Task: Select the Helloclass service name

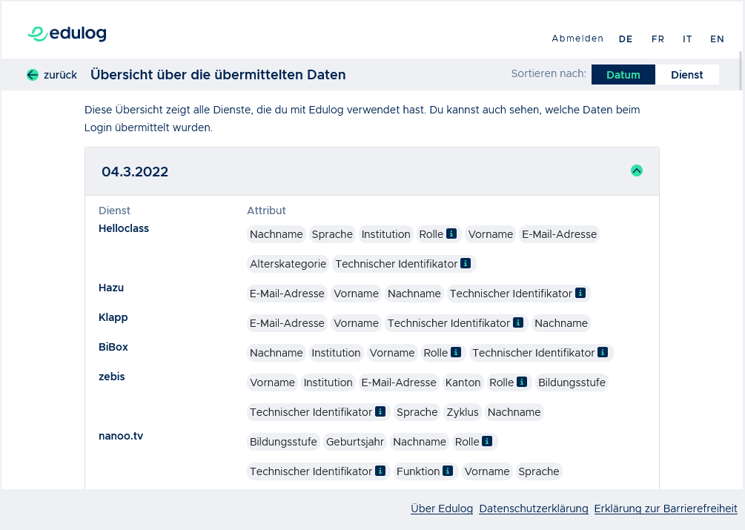Action: (124, 228)
